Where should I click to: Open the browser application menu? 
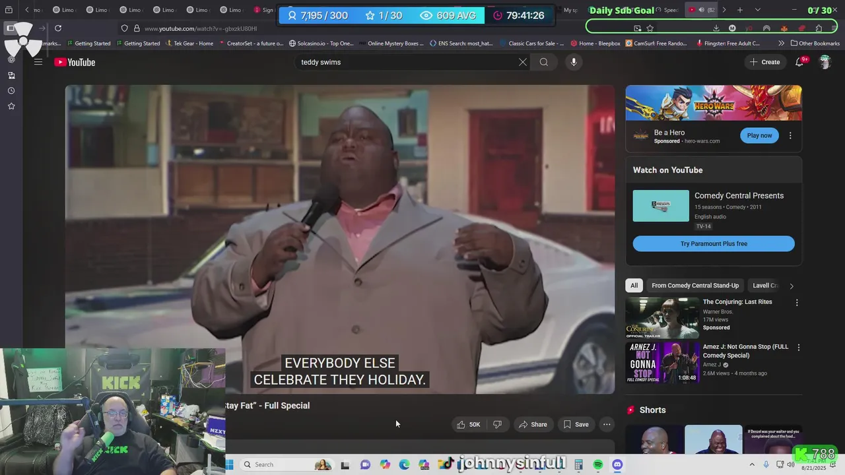pos(835,28)
